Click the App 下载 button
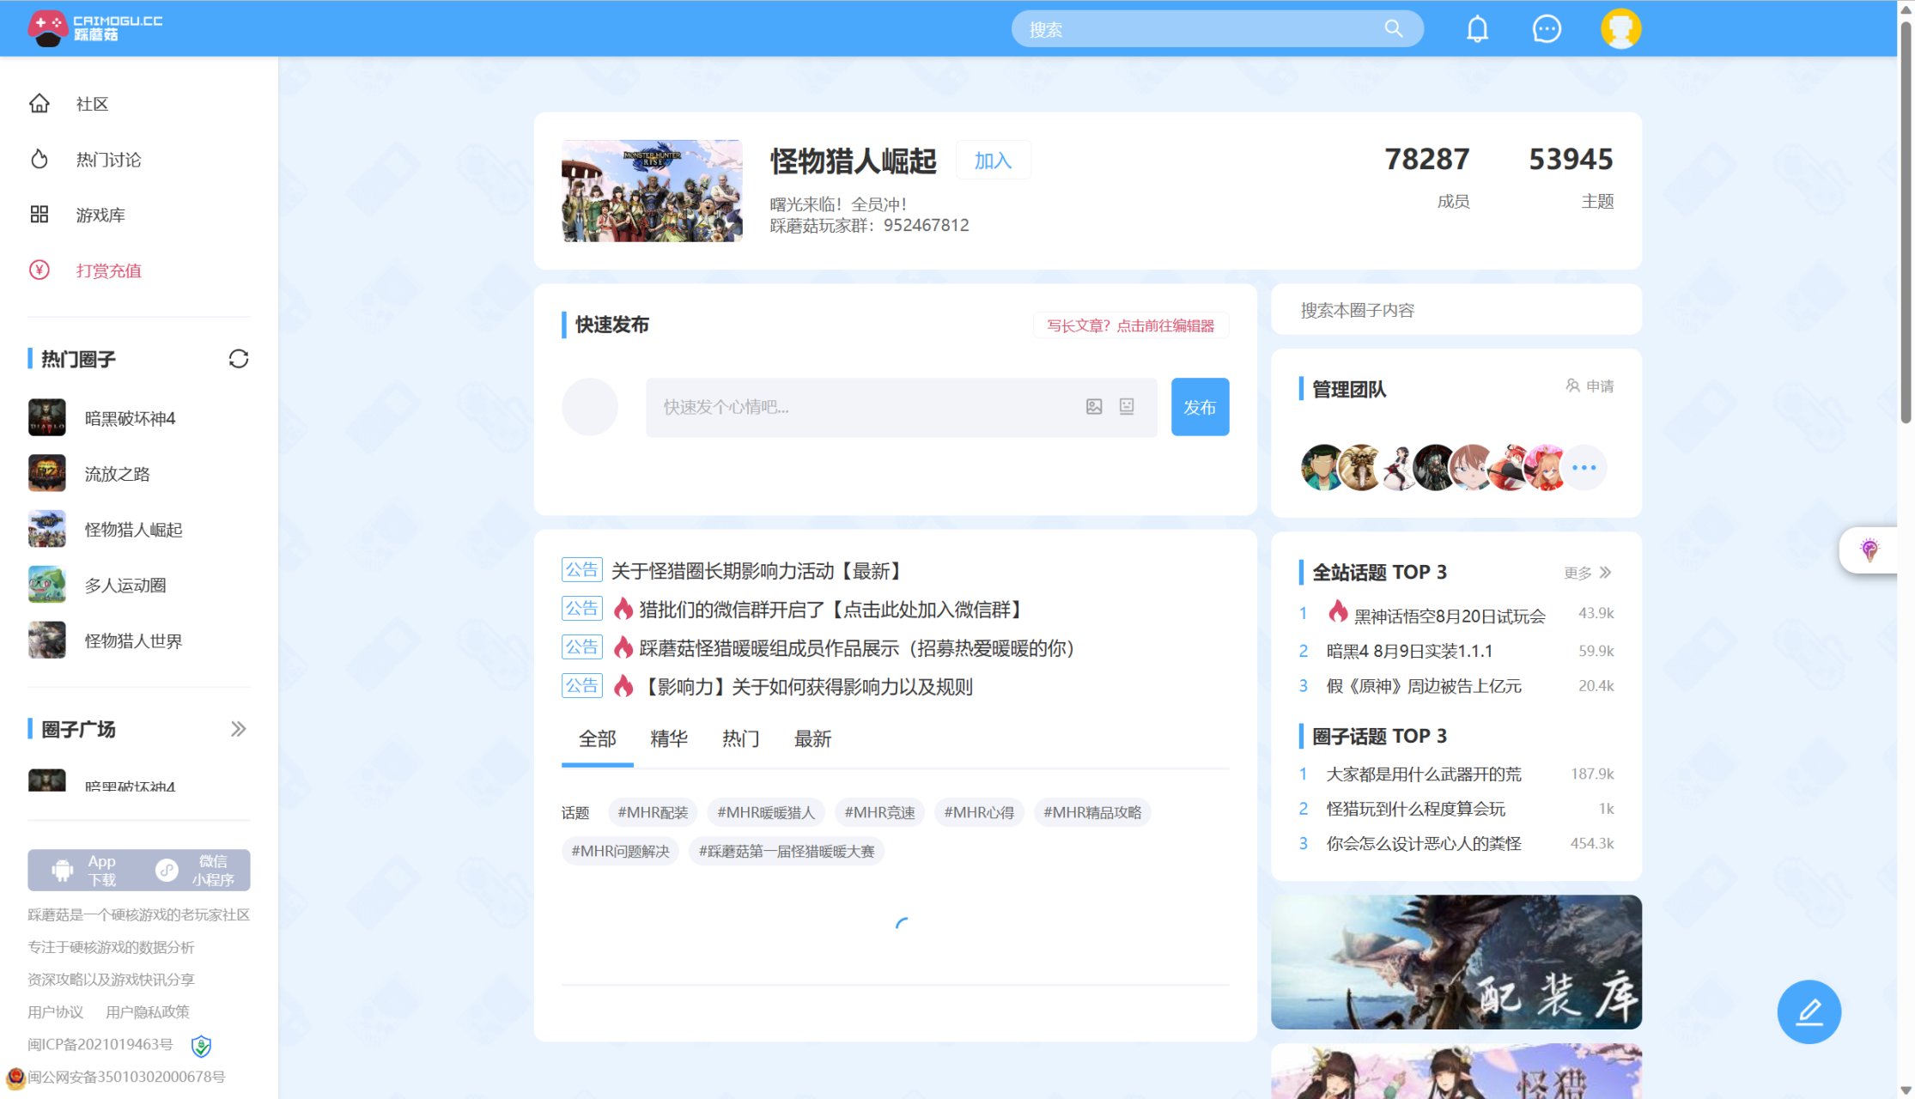Image resolution: width=1915 pixels, height=1099 pixels. (x=83, y=871)
